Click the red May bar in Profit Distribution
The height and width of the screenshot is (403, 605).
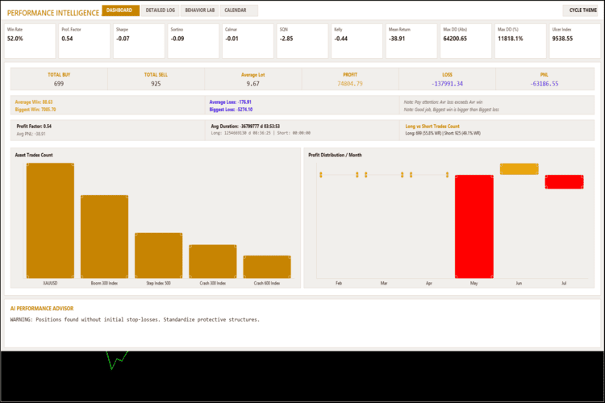pos(474,226)
